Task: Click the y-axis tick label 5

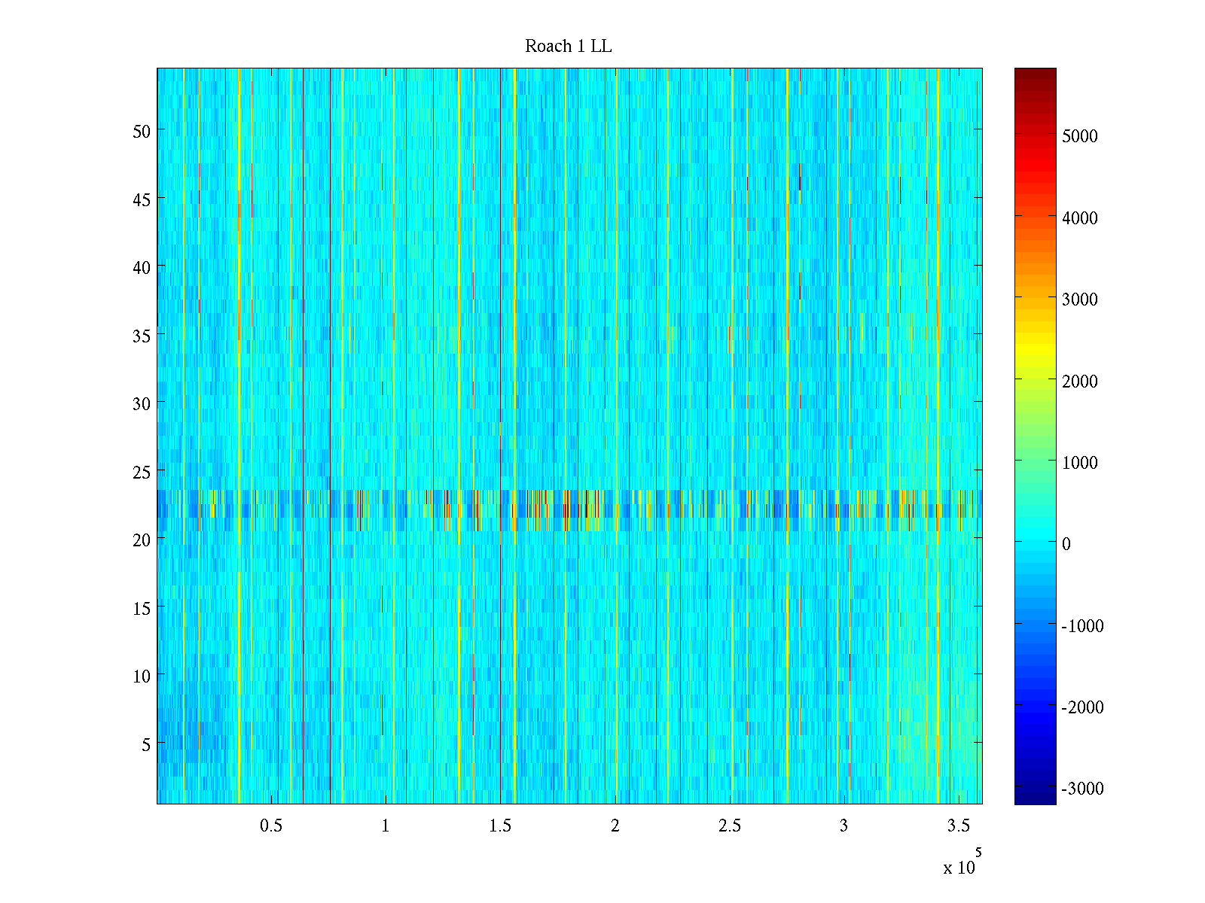Action: point(146,744)
